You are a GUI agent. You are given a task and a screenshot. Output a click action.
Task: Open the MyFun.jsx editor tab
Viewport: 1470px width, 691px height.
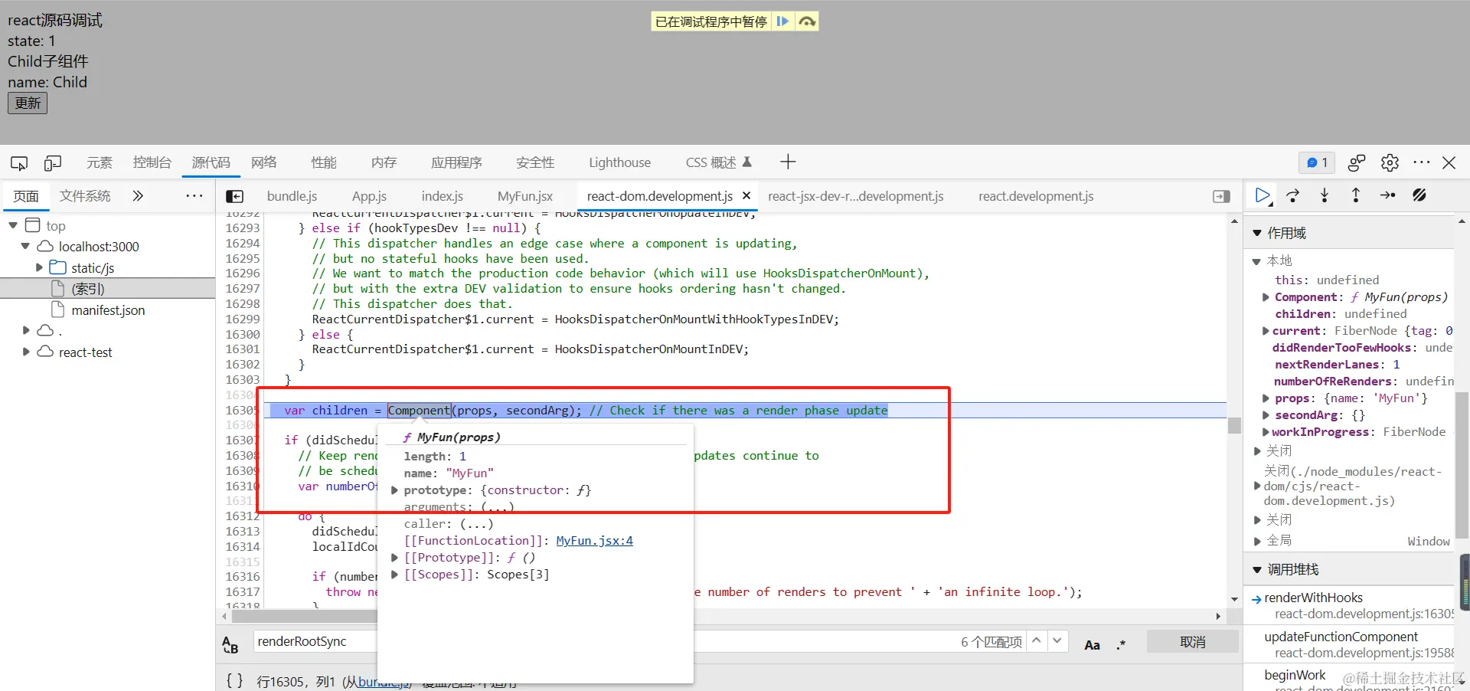(525, 196)
